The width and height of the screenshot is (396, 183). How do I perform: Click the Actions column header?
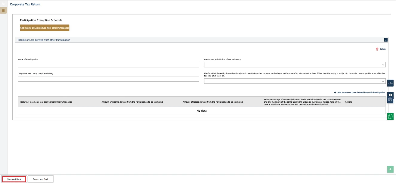(x=348, y=102)
